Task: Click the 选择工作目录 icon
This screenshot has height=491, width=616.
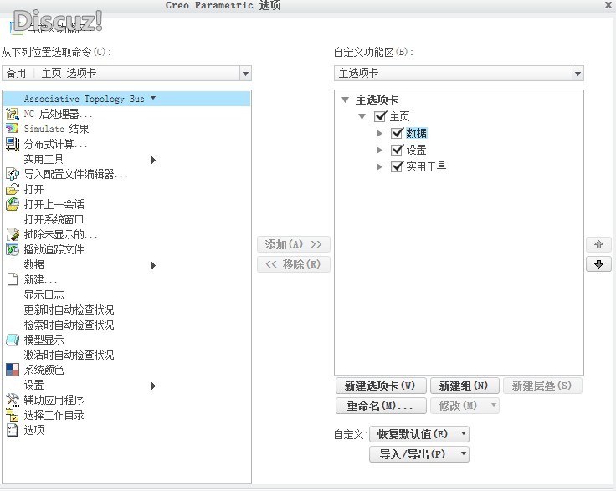Action: pyautogui.click(x=13, y=415)
